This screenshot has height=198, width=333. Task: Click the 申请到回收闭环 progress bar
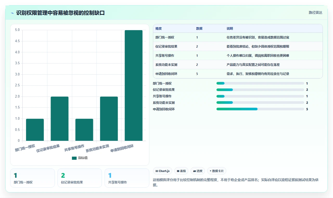coord(260,109)
